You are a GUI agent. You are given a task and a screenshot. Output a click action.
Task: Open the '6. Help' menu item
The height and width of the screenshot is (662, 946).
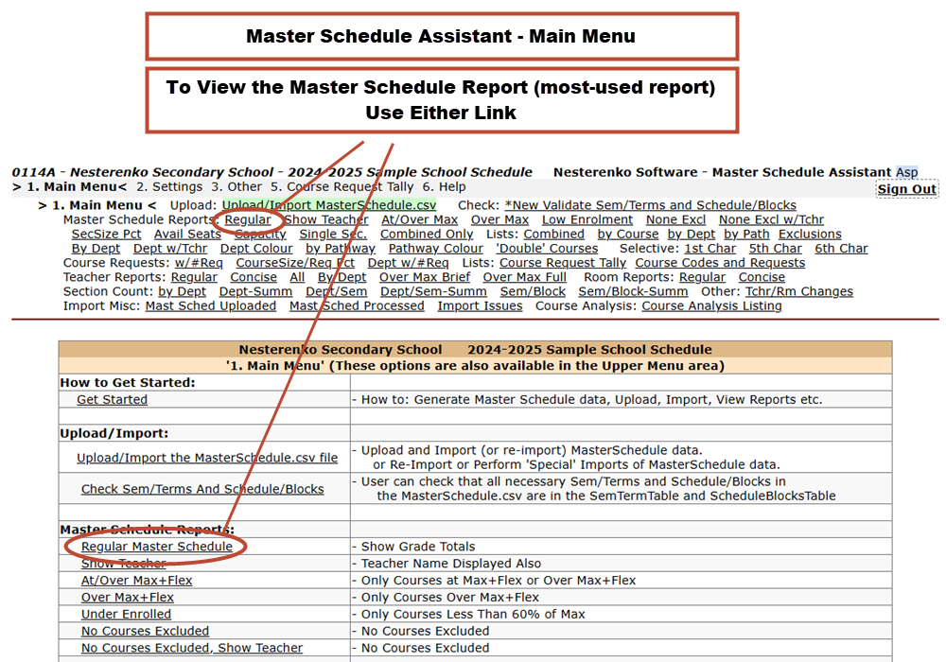pos(444,186)
